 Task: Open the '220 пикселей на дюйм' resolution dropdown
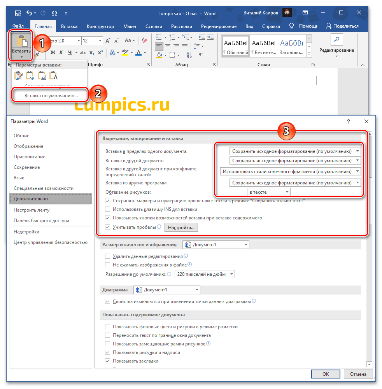[x=205, y=274]
